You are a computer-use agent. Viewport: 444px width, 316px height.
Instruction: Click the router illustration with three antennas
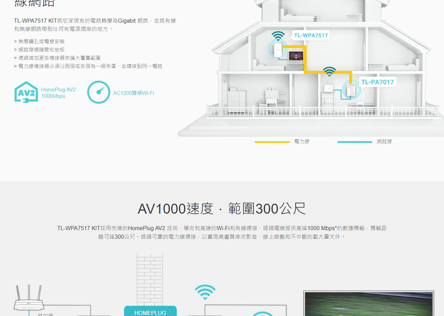tap(29, 298)
